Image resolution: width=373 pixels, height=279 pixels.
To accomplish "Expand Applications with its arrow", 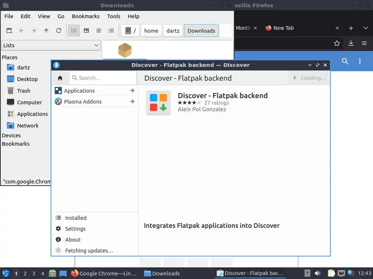I will point(132,90).
